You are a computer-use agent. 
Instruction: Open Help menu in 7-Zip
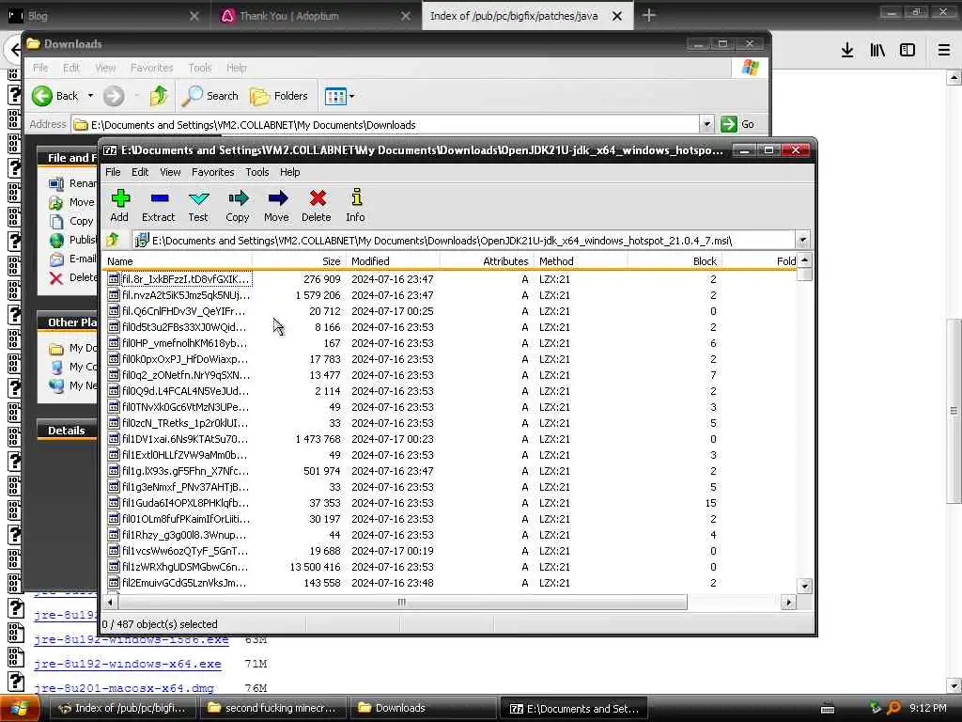pyautogui.click(x=290, y=173)
